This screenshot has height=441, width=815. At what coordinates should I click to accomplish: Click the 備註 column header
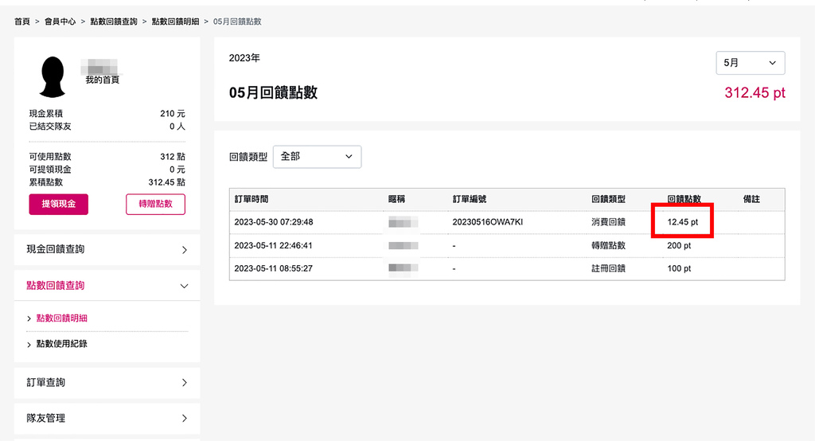(x=751, y=199)
